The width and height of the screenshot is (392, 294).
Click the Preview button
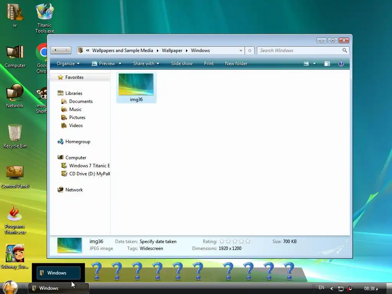103,64
